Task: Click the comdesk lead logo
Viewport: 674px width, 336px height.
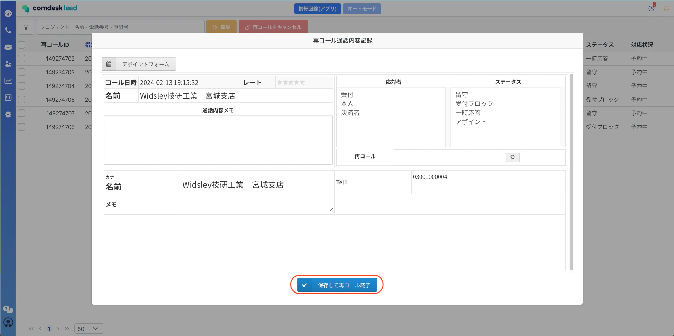Action: pyautogui.click(x=49, y=8)
